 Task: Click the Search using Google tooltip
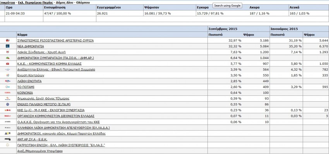point(227,6)
